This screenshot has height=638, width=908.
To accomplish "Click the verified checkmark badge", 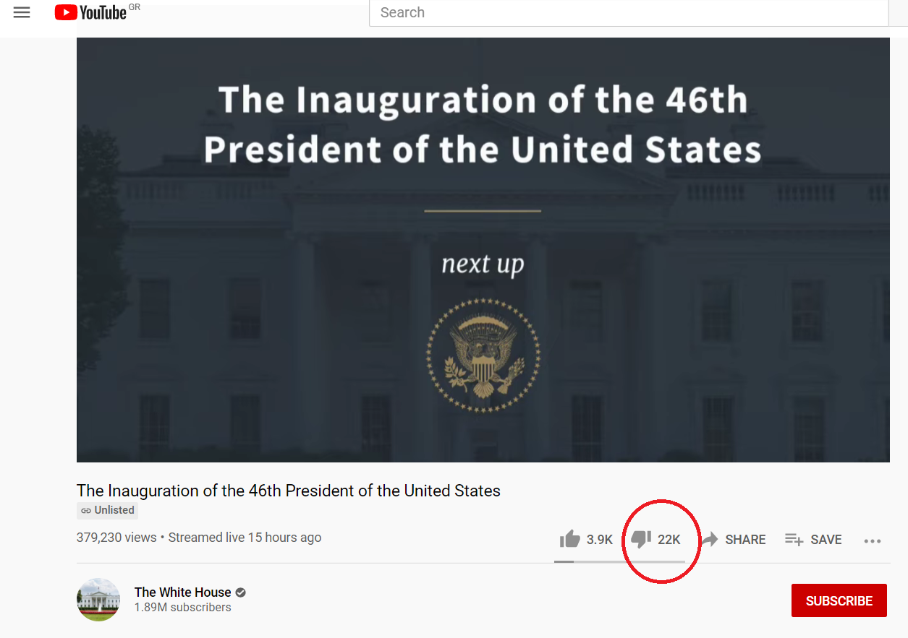I will tap(241, 592).
